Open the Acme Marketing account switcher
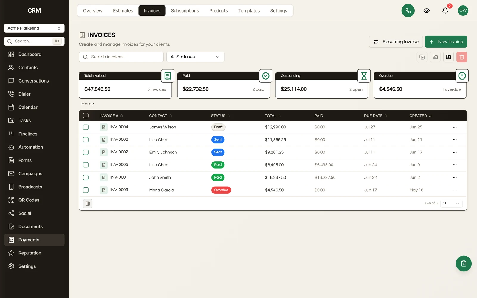 [x=34, y=28]
